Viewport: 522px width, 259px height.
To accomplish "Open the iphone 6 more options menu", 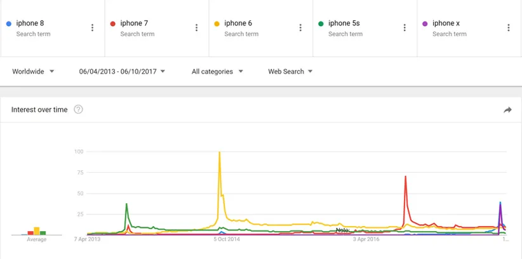I will point(301,28).
